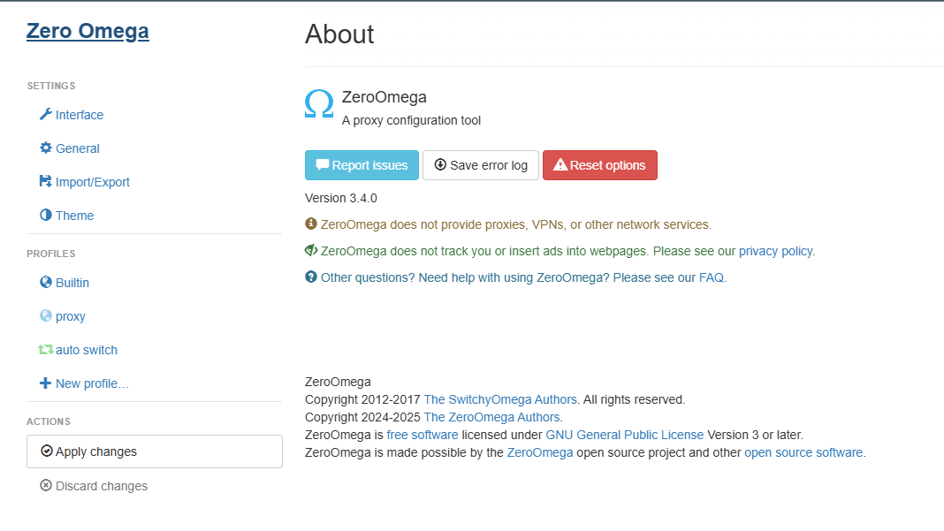Click the green crossed-eye privacy icon
Screen dimensions: 944x531
(x=310, y=250)
